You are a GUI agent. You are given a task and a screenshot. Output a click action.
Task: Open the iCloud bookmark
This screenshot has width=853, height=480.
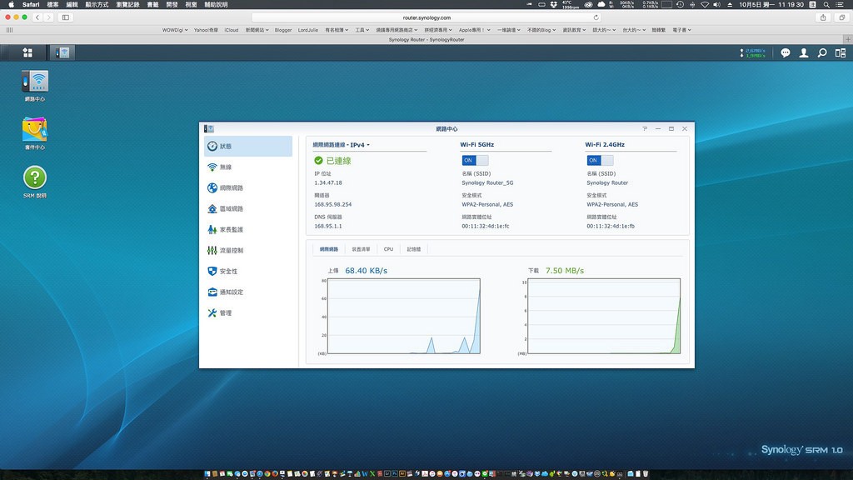click(232, 30)
